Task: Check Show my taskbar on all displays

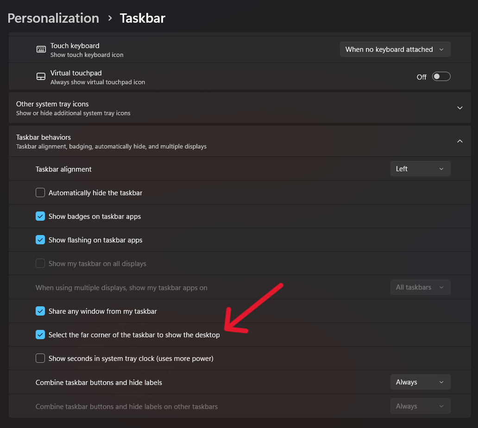Action: 40,263
